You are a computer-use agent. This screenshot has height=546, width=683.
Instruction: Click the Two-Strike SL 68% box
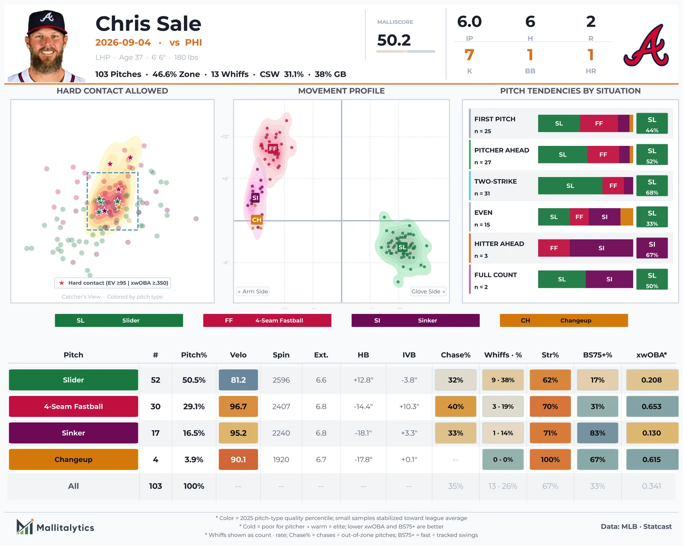click(652, 186)
